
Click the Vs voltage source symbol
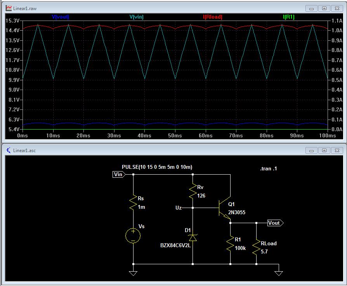[x=133, y=235]
